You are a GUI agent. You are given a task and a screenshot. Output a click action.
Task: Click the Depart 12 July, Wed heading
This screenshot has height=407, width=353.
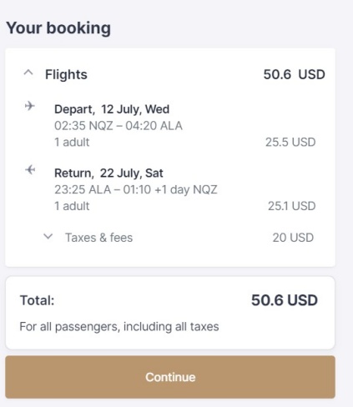(x=112, y=109)
